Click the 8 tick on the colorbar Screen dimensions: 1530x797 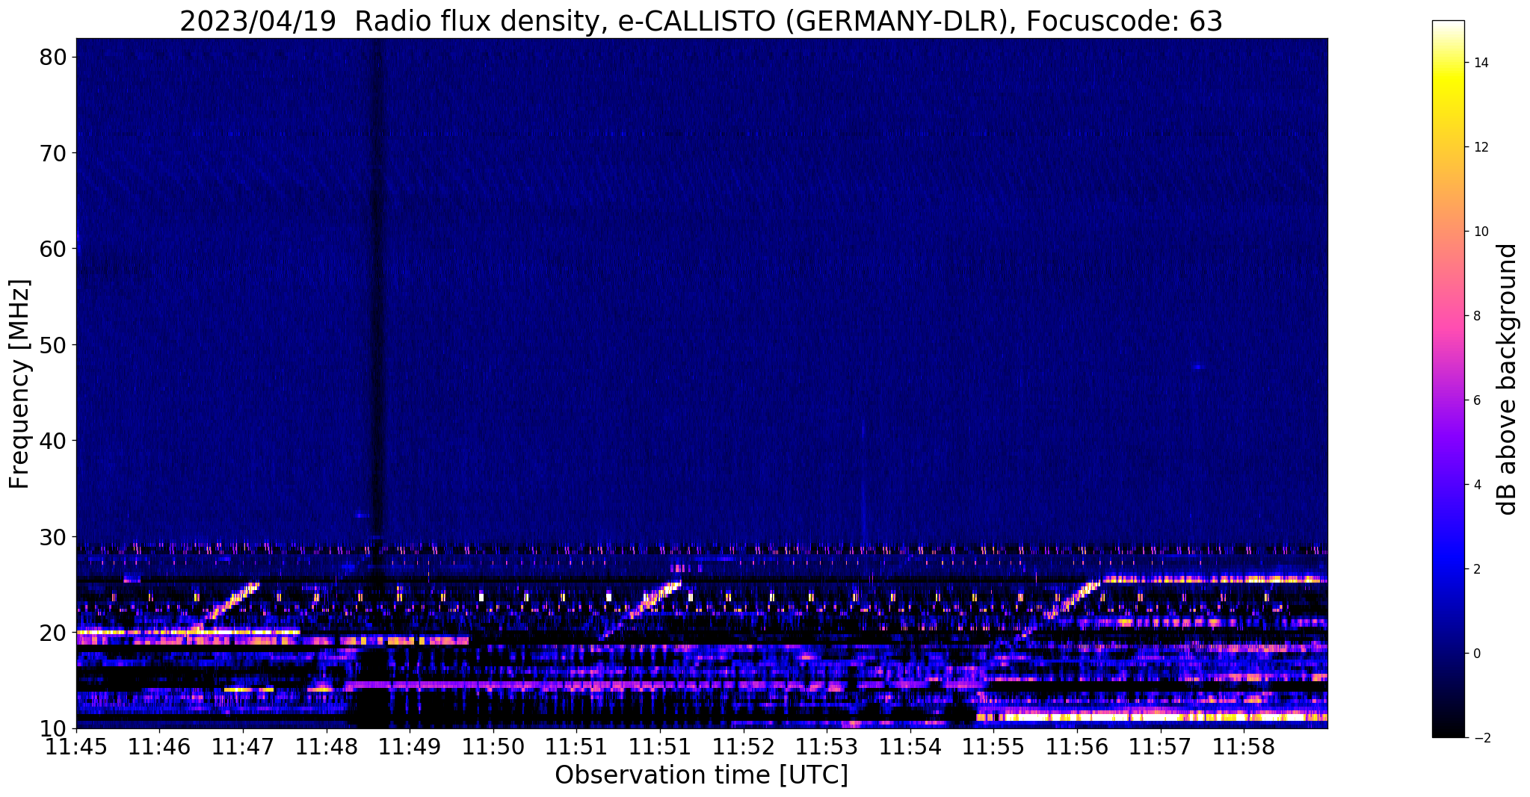pyautogui.click(x=1476, y=316)
